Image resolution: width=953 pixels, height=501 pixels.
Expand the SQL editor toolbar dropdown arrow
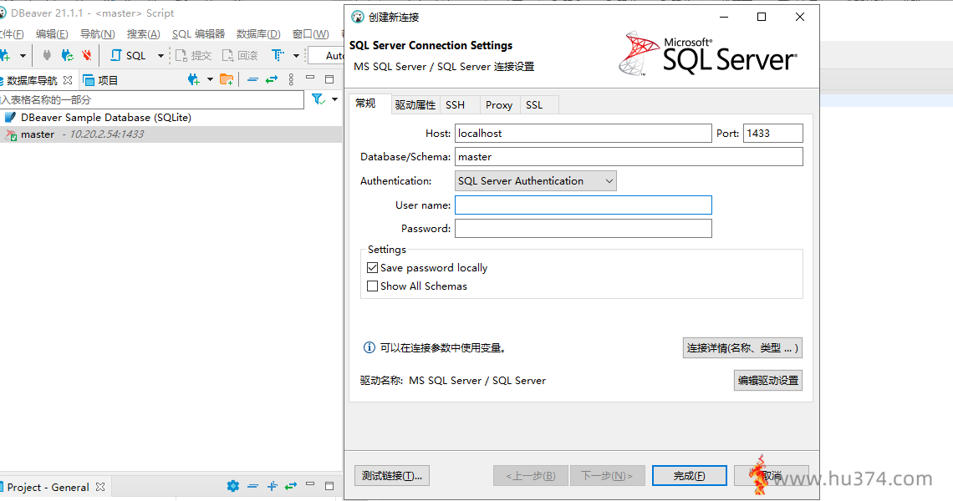[161, 56]
